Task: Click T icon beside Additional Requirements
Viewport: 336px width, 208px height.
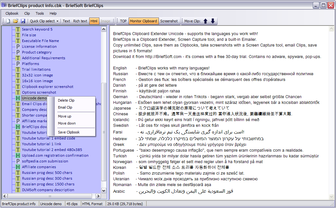Action: coord(18,58)
